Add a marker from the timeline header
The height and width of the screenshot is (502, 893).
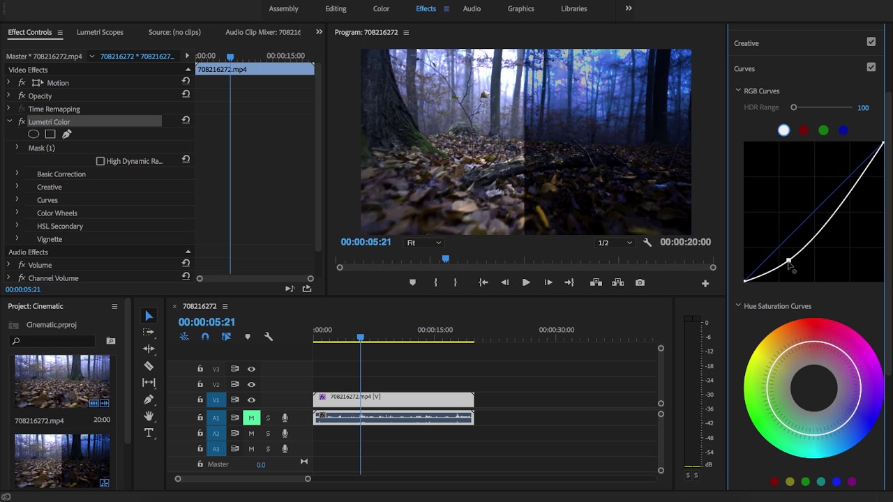(248, 337)
